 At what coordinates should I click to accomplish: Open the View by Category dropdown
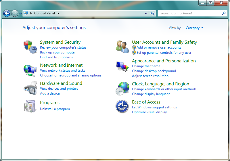194,28
